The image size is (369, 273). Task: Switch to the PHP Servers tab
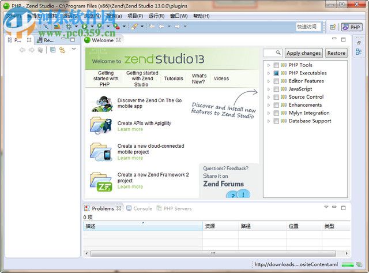[174, 208]
